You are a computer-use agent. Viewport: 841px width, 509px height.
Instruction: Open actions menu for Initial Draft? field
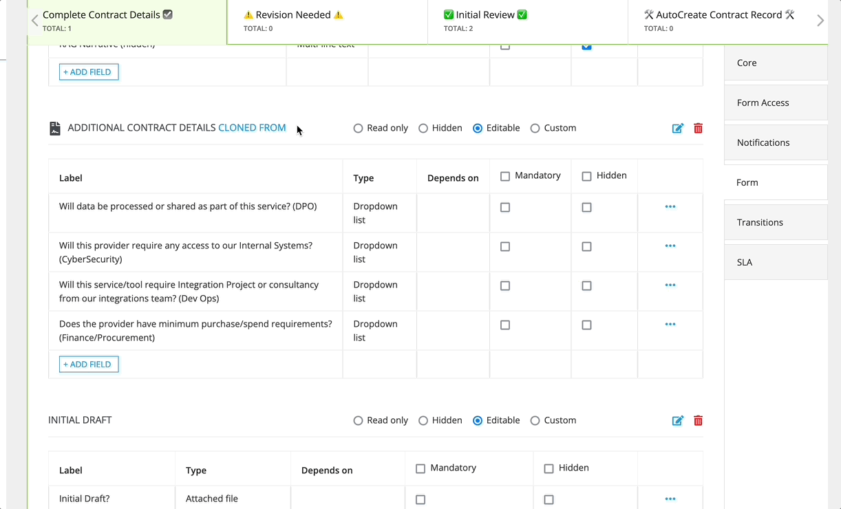coord(670,499)
